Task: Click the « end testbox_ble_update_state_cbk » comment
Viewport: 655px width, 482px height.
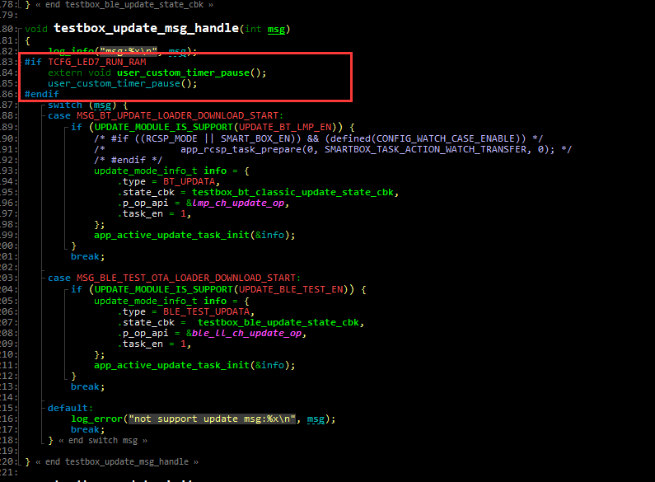Action: coord(124,5)
